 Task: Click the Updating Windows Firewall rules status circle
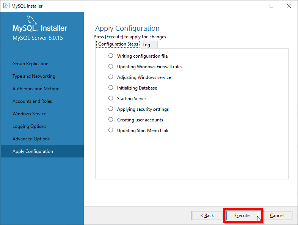point(111,66)
